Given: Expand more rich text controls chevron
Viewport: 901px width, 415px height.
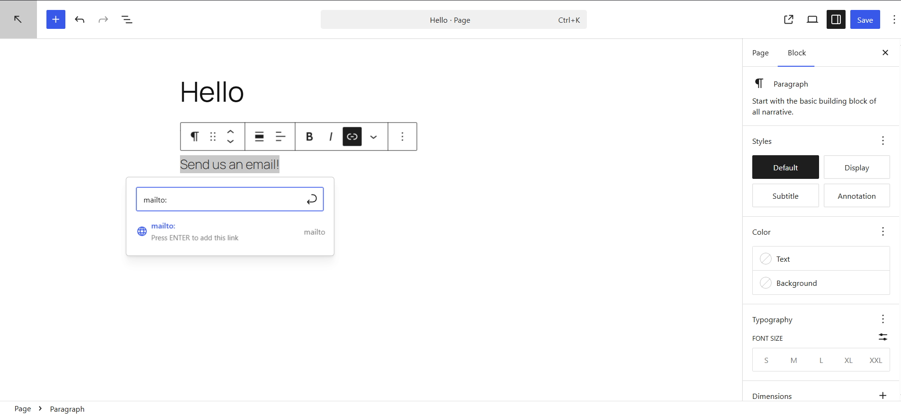Looking at the screenshot, I should [x=373, y=137].
